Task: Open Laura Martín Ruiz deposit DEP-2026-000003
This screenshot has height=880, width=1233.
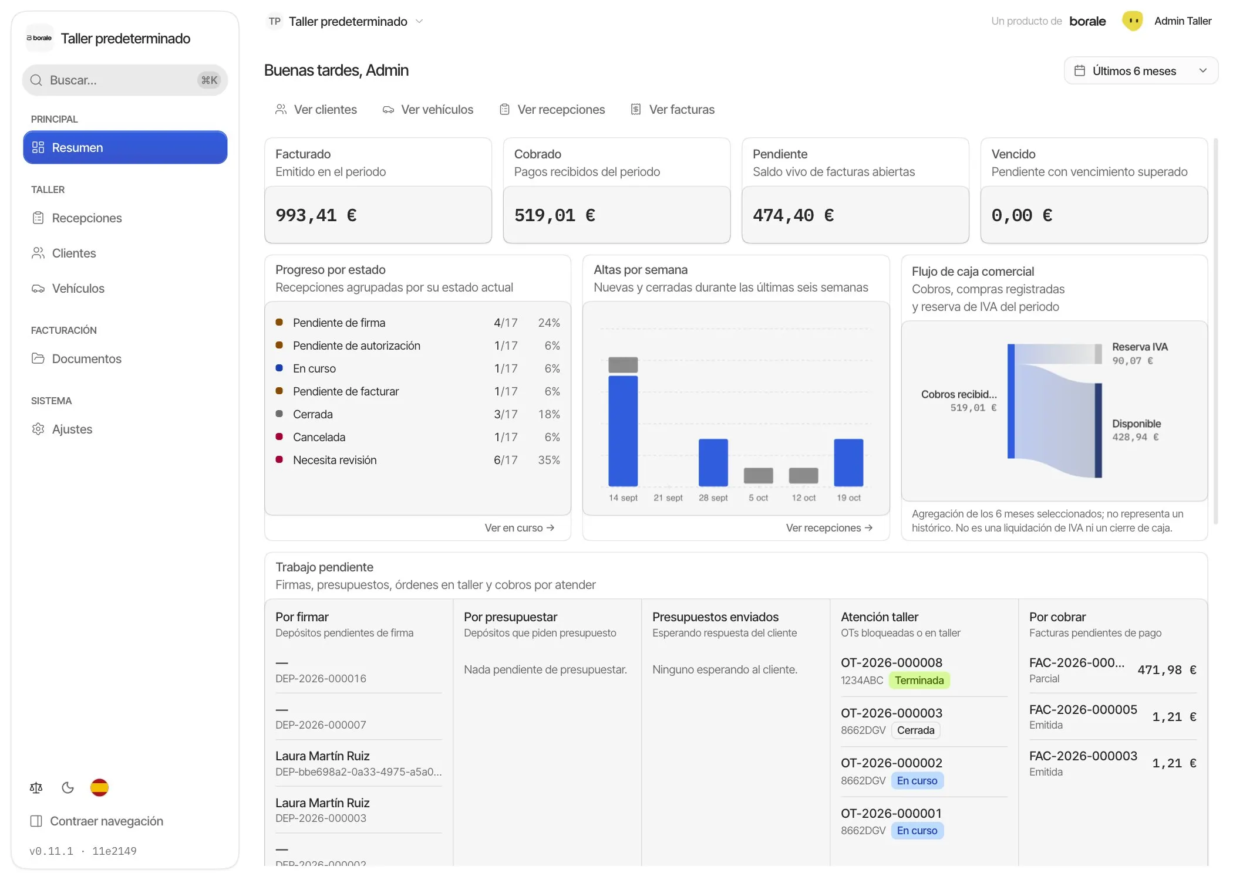Action: (x=359, y=810)
